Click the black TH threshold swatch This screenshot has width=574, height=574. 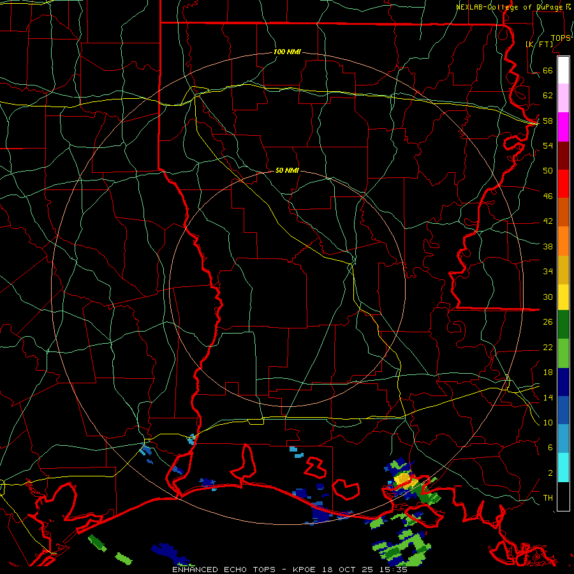[563, 496]
